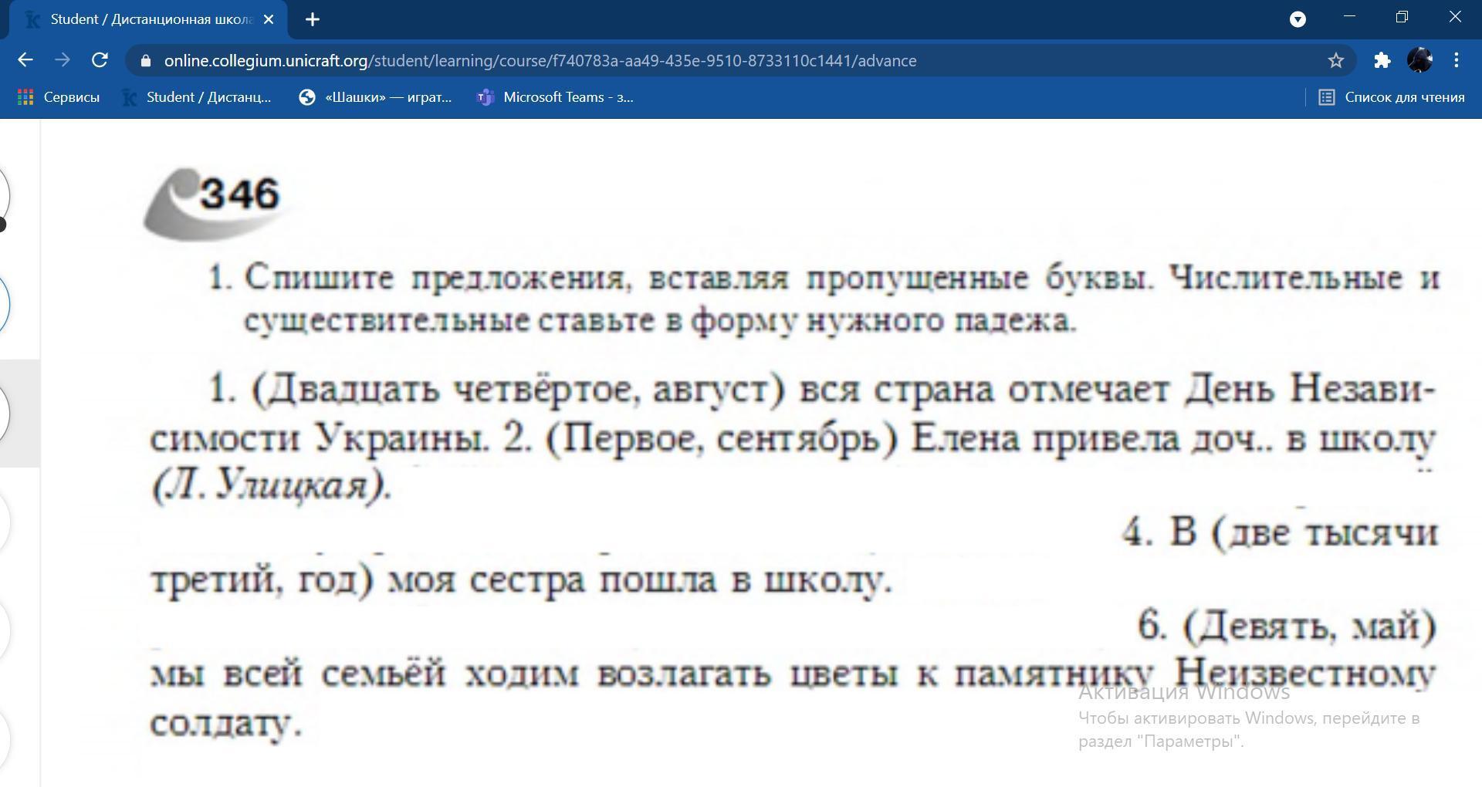Viewport: 1482px width, 787px height.
Task: Open Список для чтения reading list
Action: click(x=1392, y=97)
